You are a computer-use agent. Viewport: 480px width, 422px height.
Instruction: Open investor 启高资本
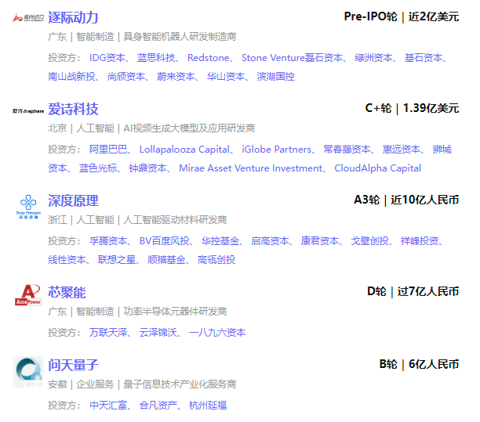tap(270, 241)
